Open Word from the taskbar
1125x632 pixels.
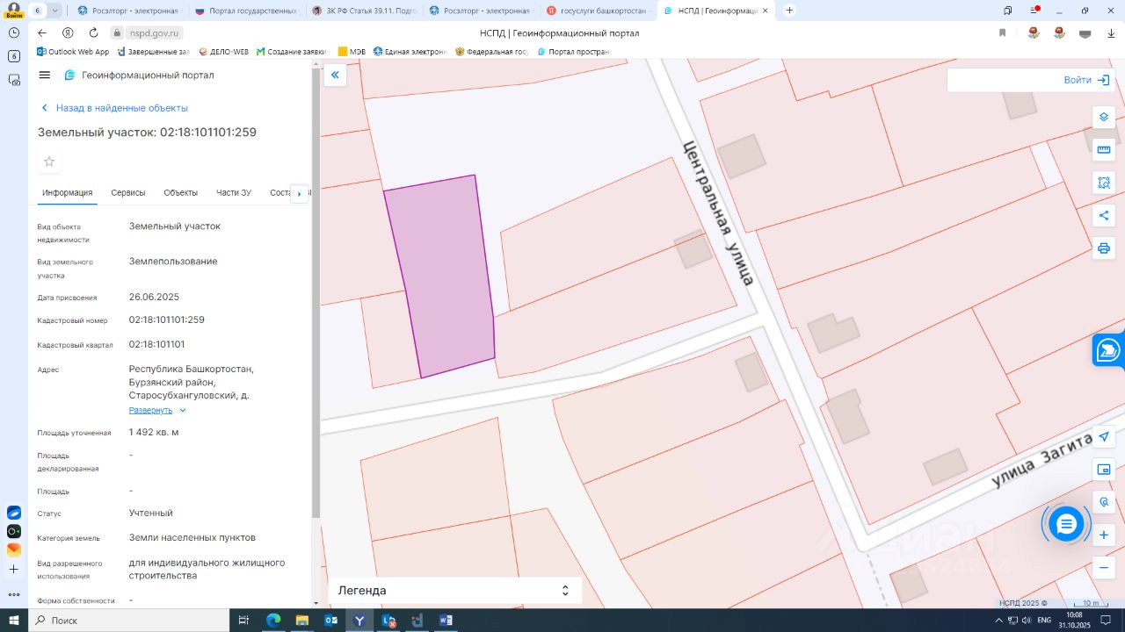pyautogui.click(x=446, y=621)
